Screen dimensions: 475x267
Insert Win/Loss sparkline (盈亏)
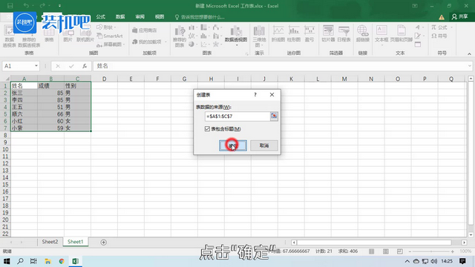click(x=309, y=33)
